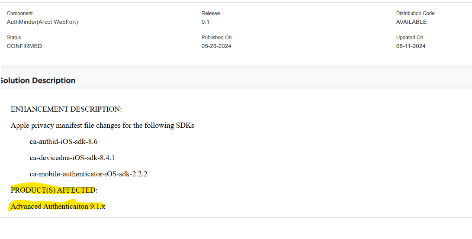Screen dimensions: 472x239
Task: Select the CONFIRMED status value
Action: (25, 46)
